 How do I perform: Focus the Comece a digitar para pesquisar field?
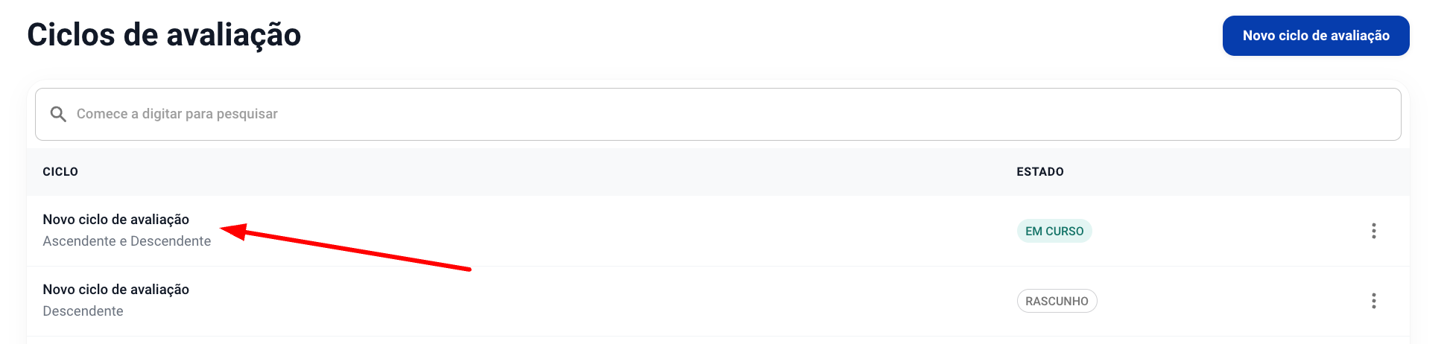pyautogui.click(x=718, y=114)
